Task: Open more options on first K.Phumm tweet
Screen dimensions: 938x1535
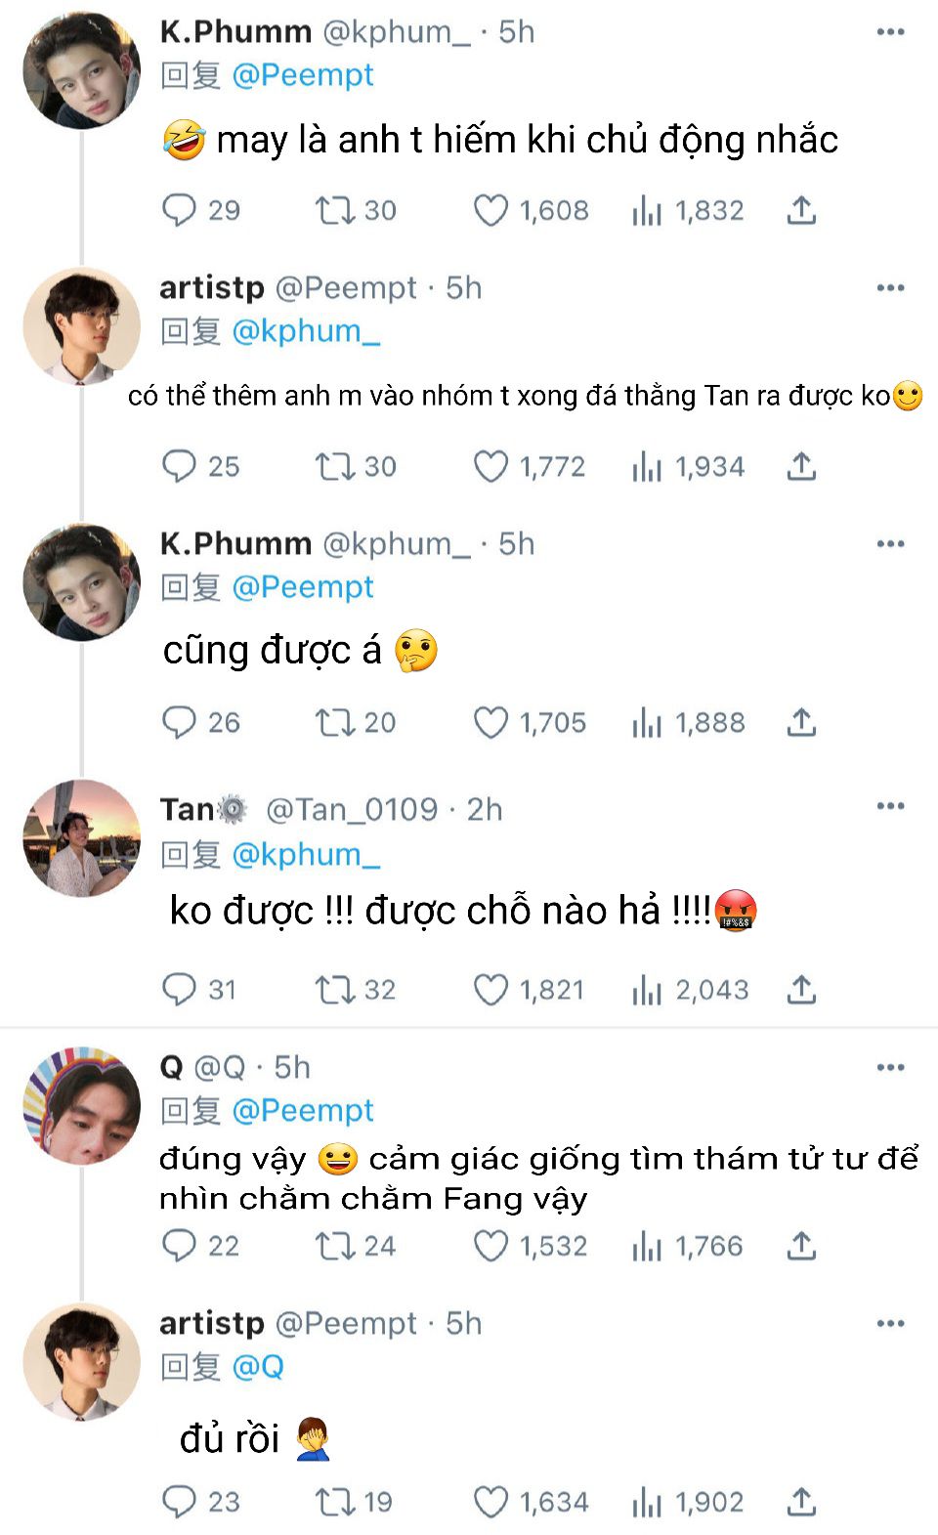Action: [890, 32]
